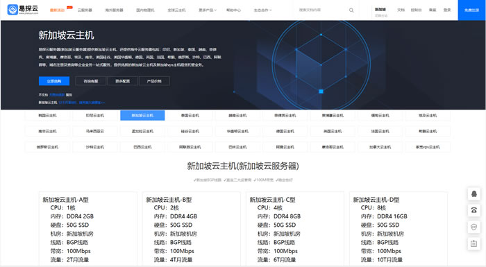
Task: Click the blue promo link after 新加坡云主机
Action: (x=82, y=102)
